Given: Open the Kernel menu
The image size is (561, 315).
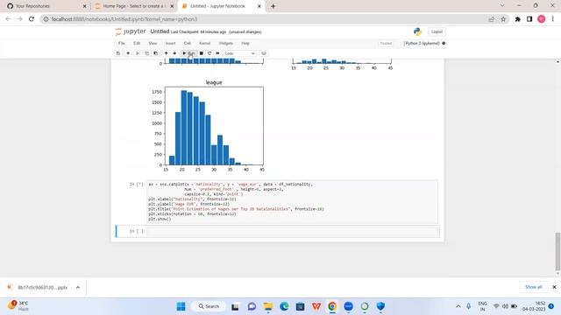Looking at the screenshot, I should [x=204, y=43].
